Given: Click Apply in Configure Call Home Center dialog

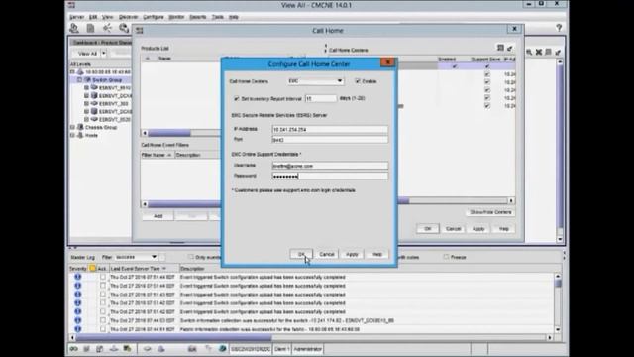Looking at the screenshot, I should pos(352,254).
